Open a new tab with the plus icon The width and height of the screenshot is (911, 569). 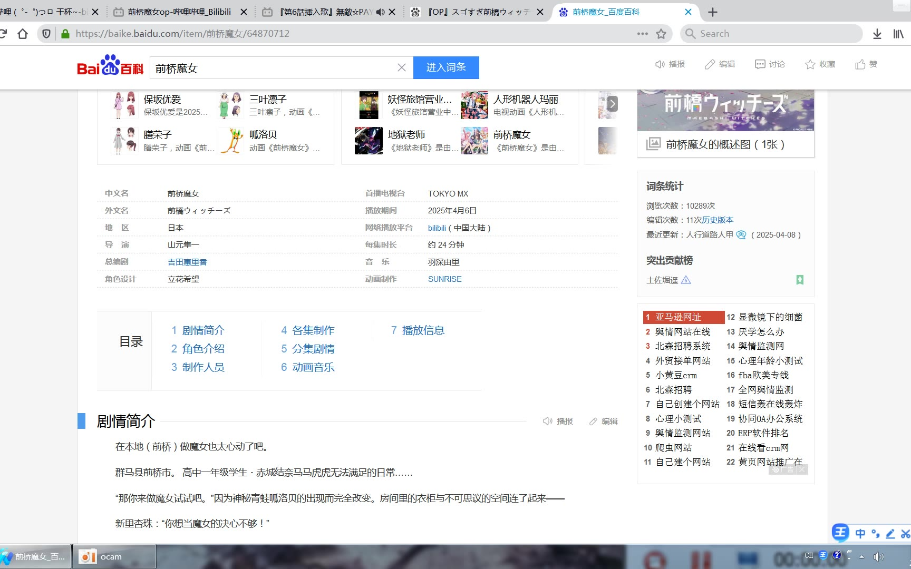point(713,12)
